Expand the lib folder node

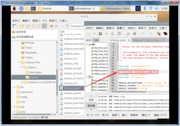point(14,87)
